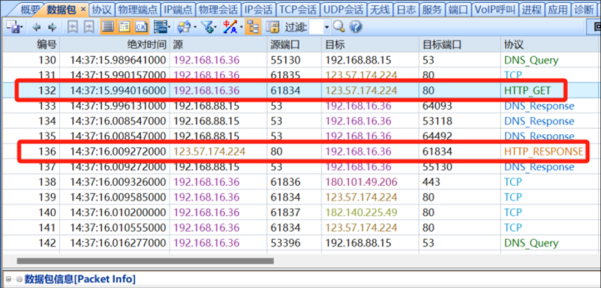Open the refresh icon's dropdown arrow

click(195, 27)
